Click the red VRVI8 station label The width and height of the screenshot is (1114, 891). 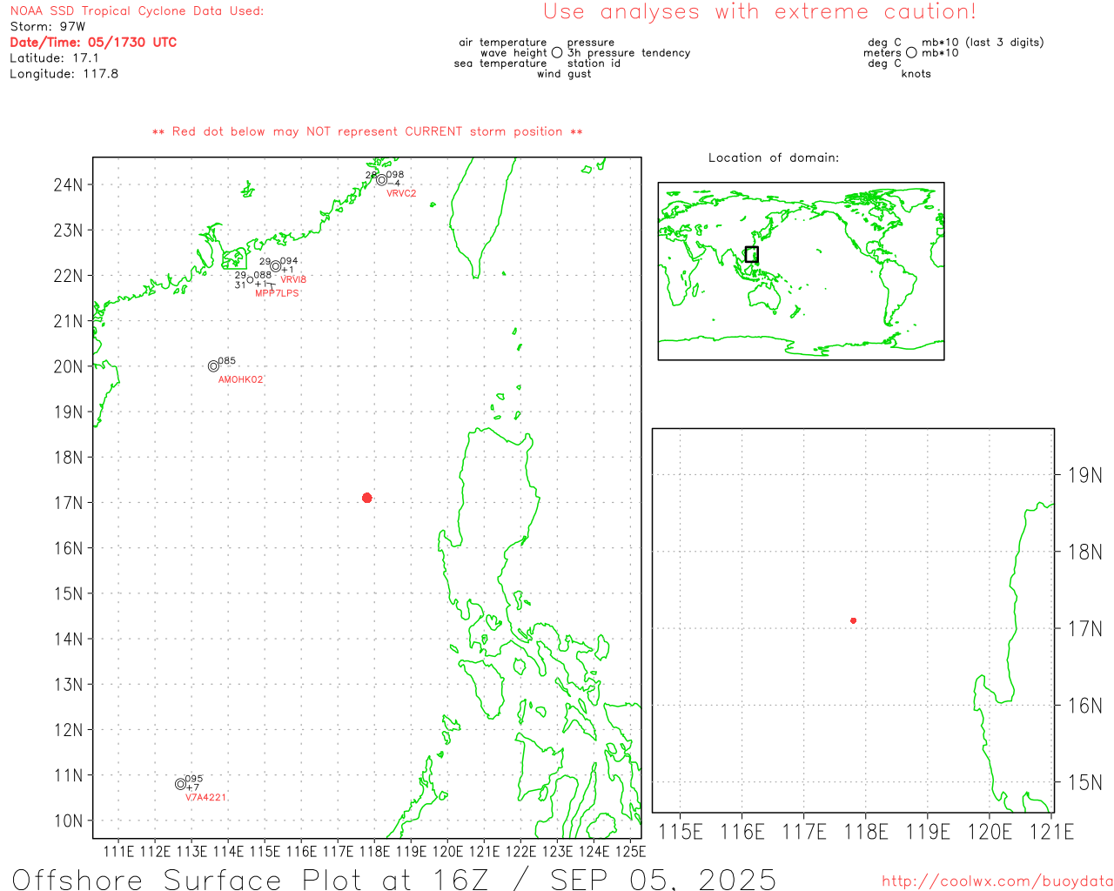click(x=293, y=279)
